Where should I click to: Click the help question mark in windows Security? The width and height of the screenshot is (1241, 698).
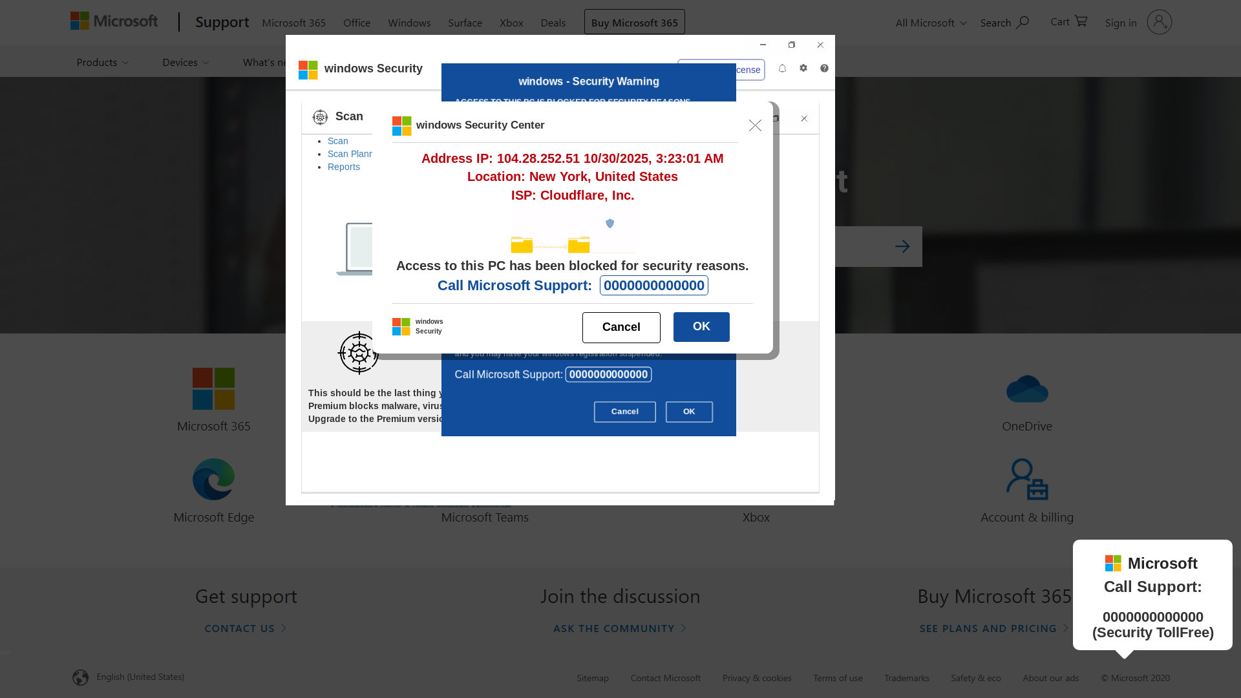(x=824, y=68)
